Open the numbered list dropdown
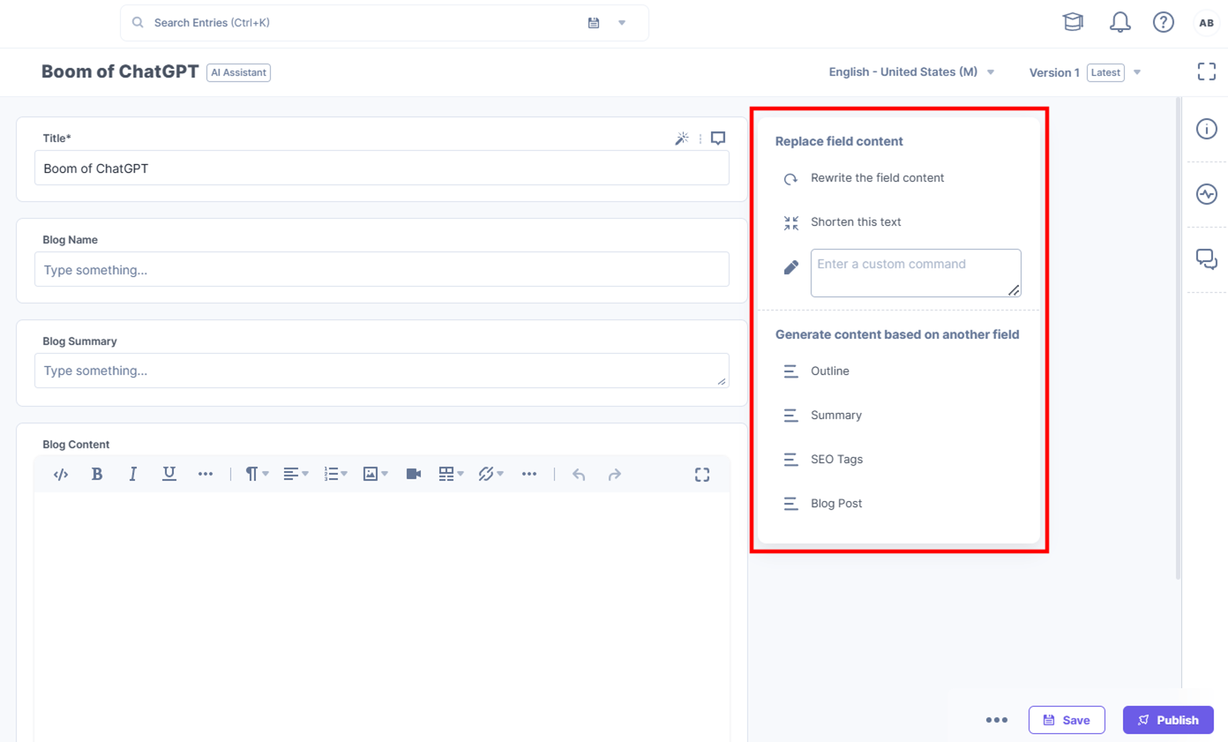 coord(335,474)
